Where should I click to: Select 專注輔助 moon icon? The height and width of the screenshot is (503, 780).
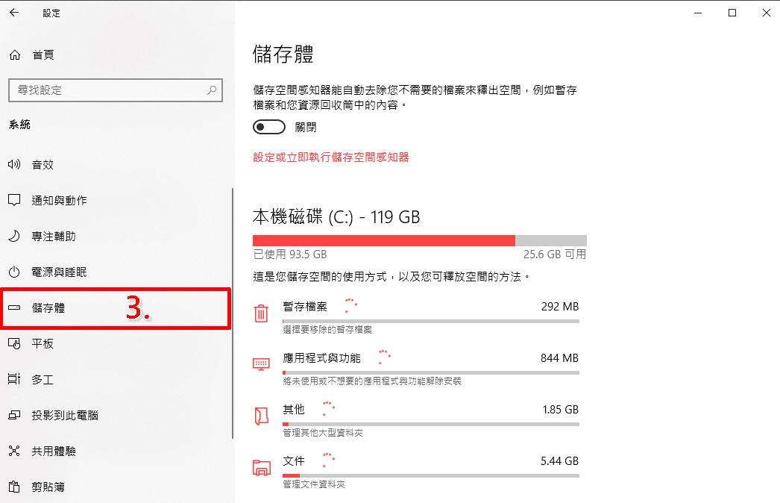(x=14, y=236)
